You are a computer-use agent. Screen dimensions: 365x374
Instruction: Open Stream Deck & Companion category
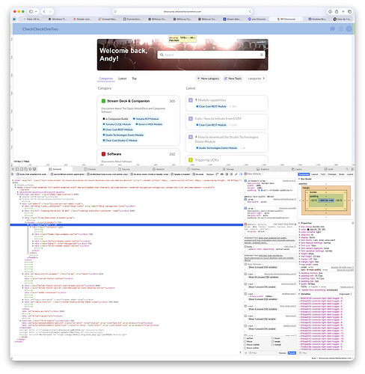tap(129, 101)
